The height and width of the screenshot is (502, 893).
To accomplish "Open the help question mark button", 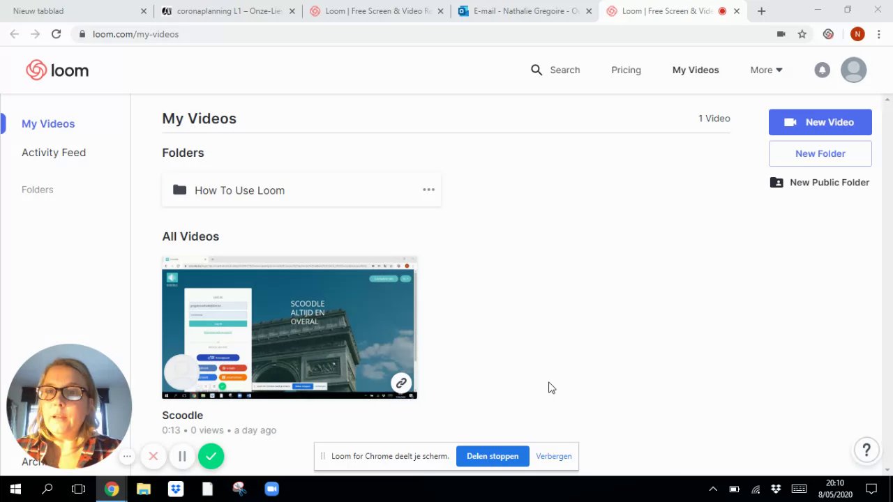I will tap(866, 450).
